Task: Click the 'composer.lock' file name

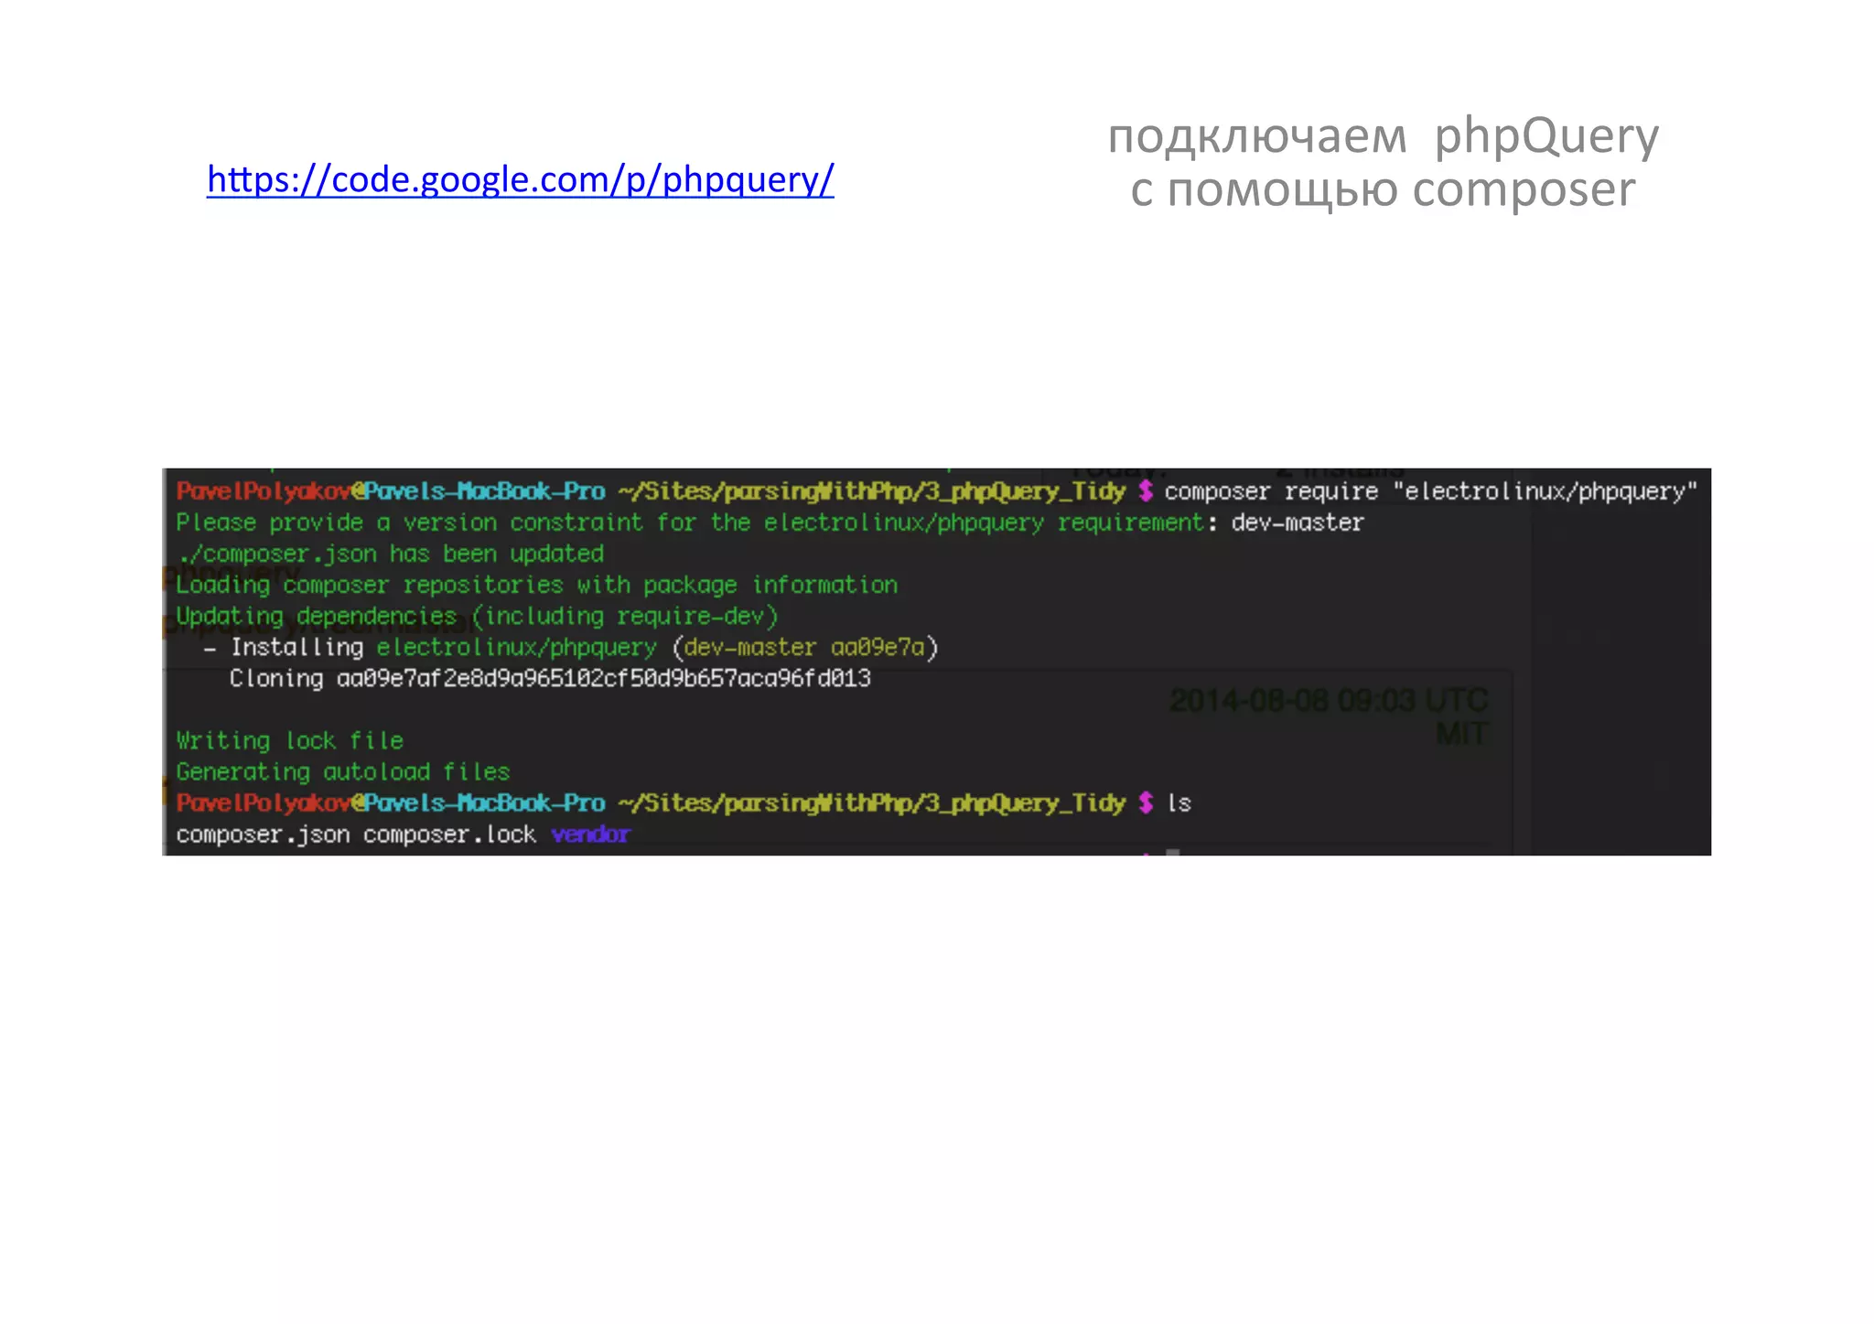Action: pyautogui.click(x=449, y=834)
